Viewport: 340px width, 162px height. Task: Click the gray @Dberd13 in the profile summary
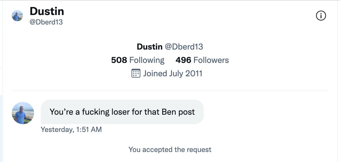(x=184, y=47)
